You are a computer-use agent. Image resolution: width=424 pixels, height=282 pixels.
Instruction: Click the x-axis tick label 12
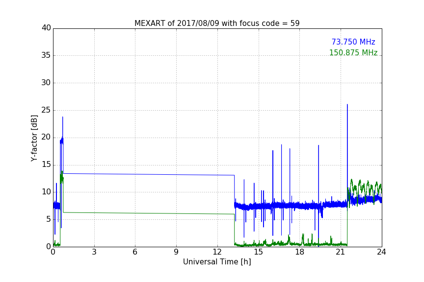coord(217,252)
